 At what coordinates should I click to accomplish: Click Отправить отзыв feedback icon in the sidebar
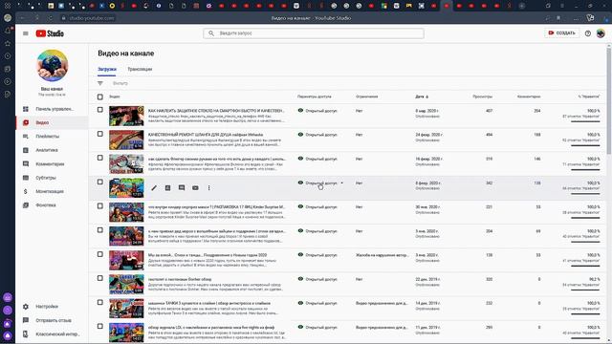coord(26,320)
